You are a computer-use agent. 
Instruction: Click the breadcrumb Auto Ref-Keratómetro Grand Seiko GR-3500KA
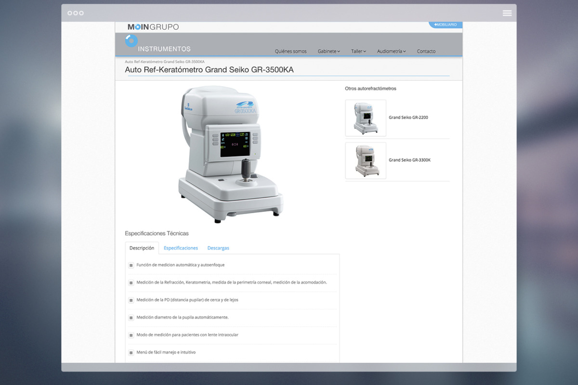[164, 62]
